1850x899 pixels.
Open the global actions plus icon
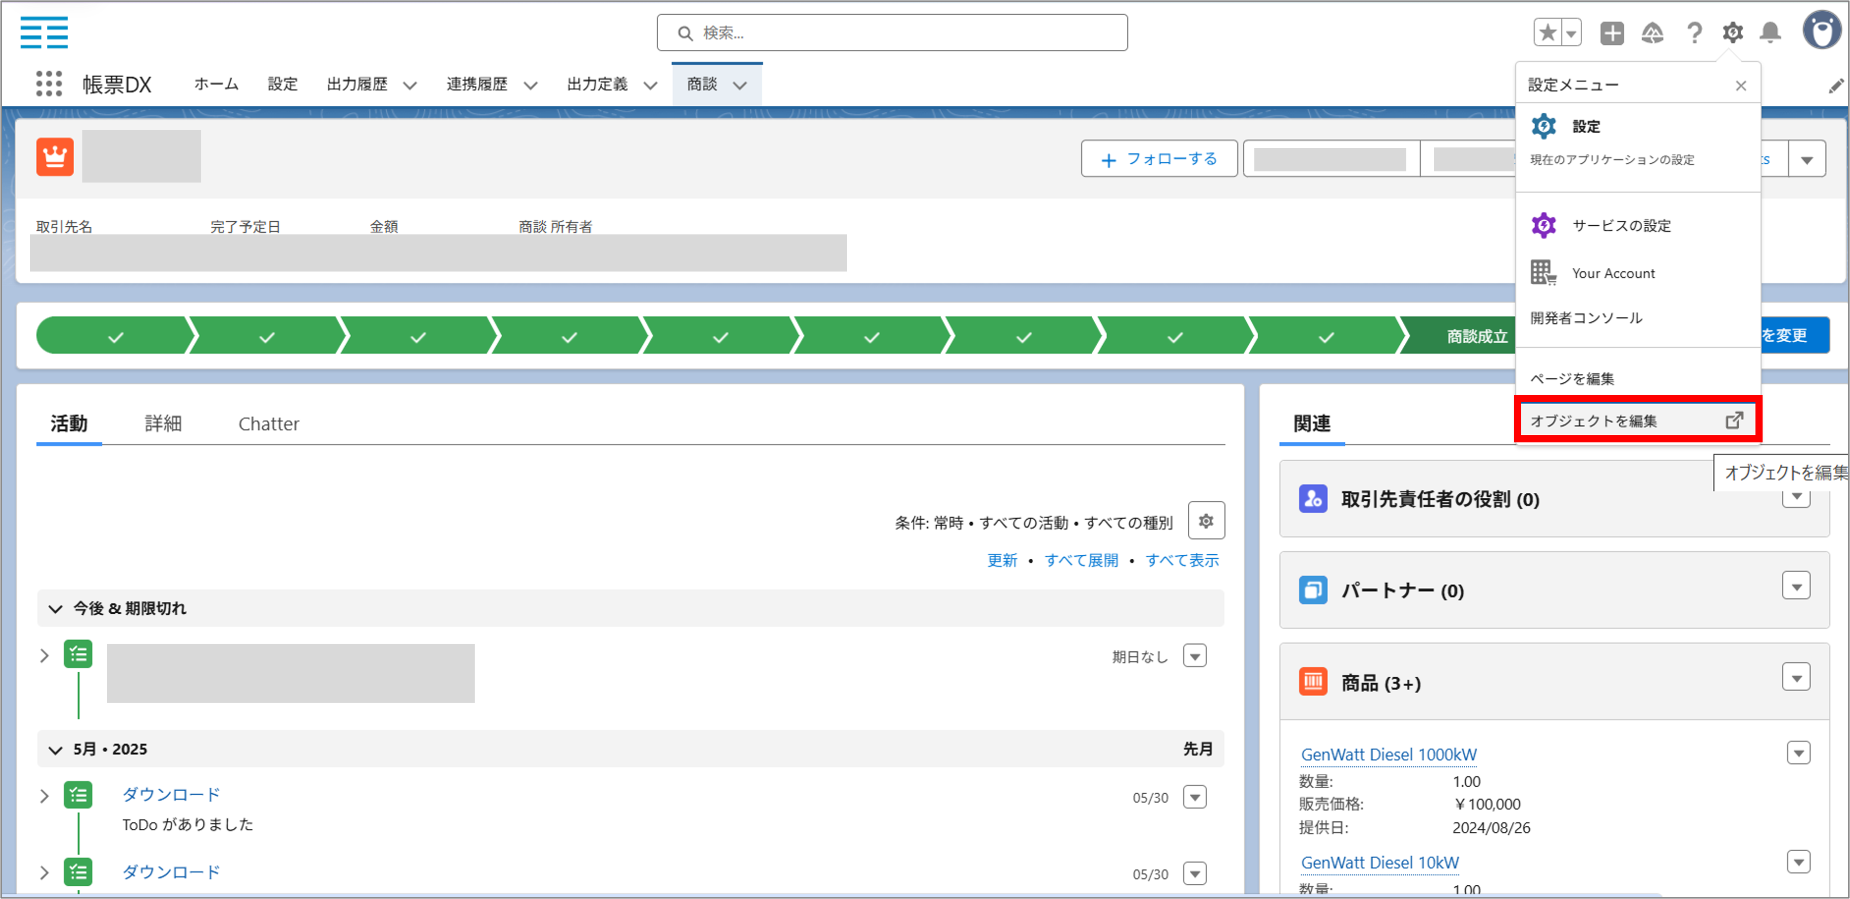1612,33
